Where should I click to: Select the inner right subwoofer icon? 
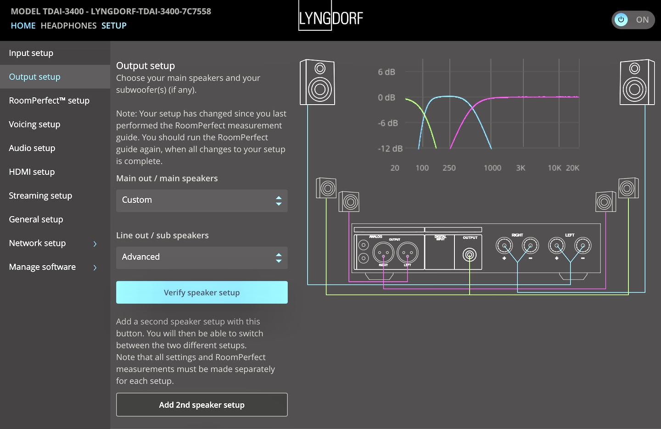pyautogui.click(x=605, y=201)
